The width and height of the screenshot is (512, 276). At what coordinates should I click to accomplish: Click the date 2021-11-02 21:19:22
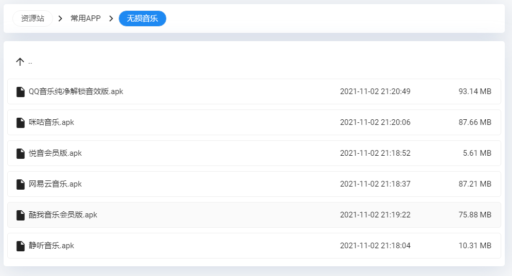pyautogui.click(x=375, y=215)
